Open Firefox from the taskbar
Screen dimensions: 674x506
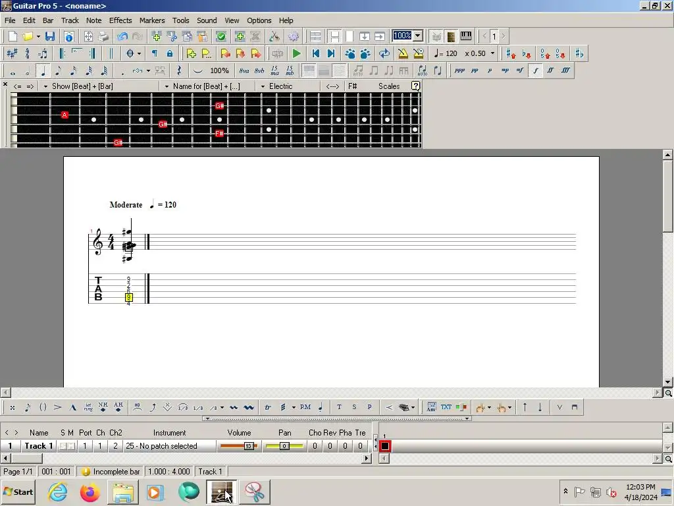[90, 492]
